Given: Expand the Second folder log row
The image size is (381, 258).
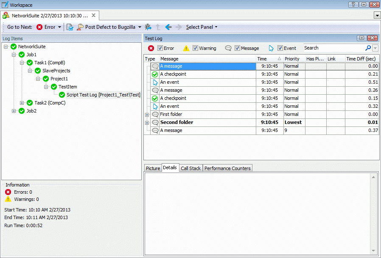Looking at the screenshot, I should [147, 123].
